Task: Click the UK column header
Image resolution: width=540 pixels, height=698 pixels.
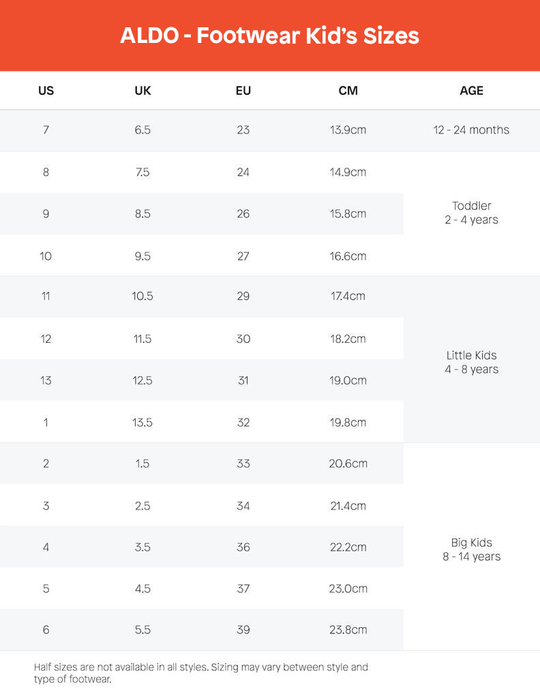Action: (x=142, y=91)
